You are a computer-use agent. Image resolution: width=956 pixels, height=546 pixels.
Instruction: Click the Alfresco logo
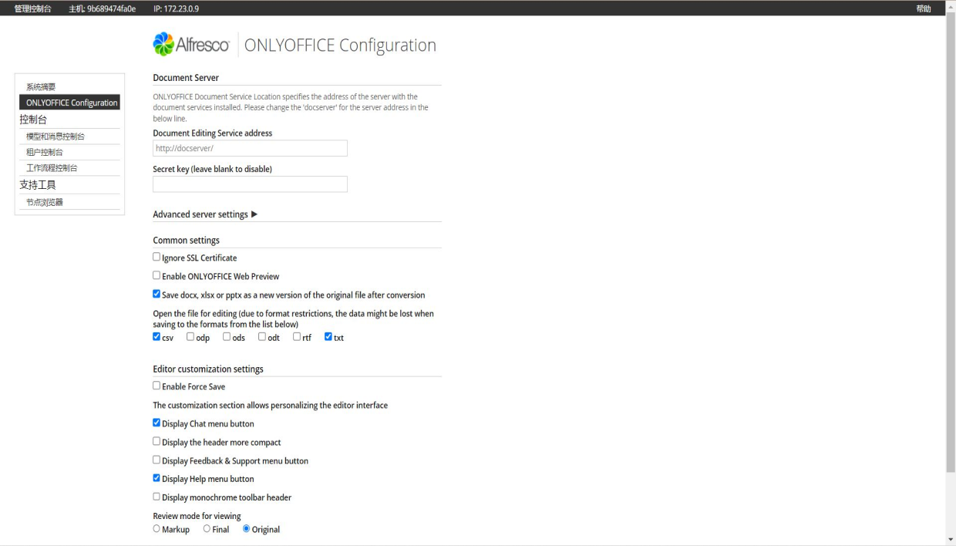click(190, 43)
